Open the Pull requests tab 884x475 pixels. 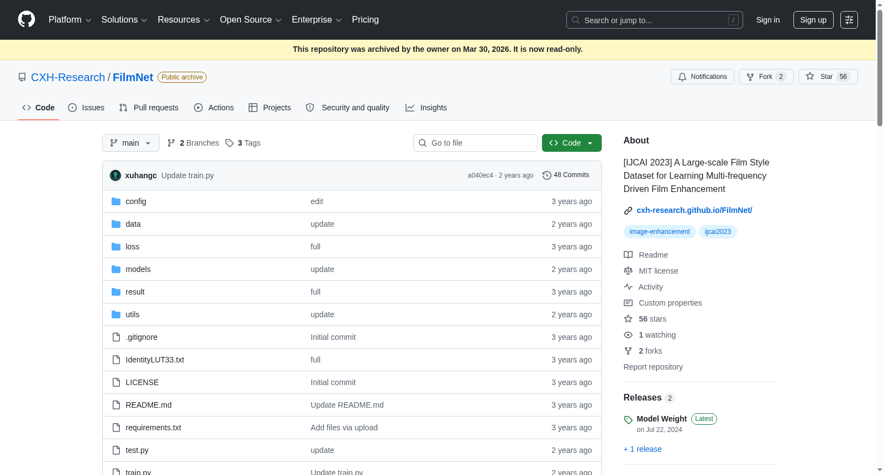coord(149,108)
